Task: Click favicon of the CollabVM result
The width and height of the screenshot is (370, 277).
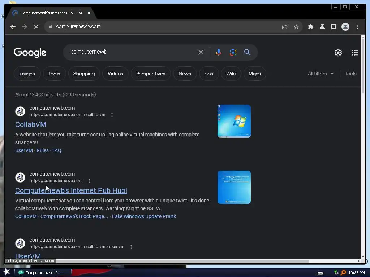Action: (20, 111)
